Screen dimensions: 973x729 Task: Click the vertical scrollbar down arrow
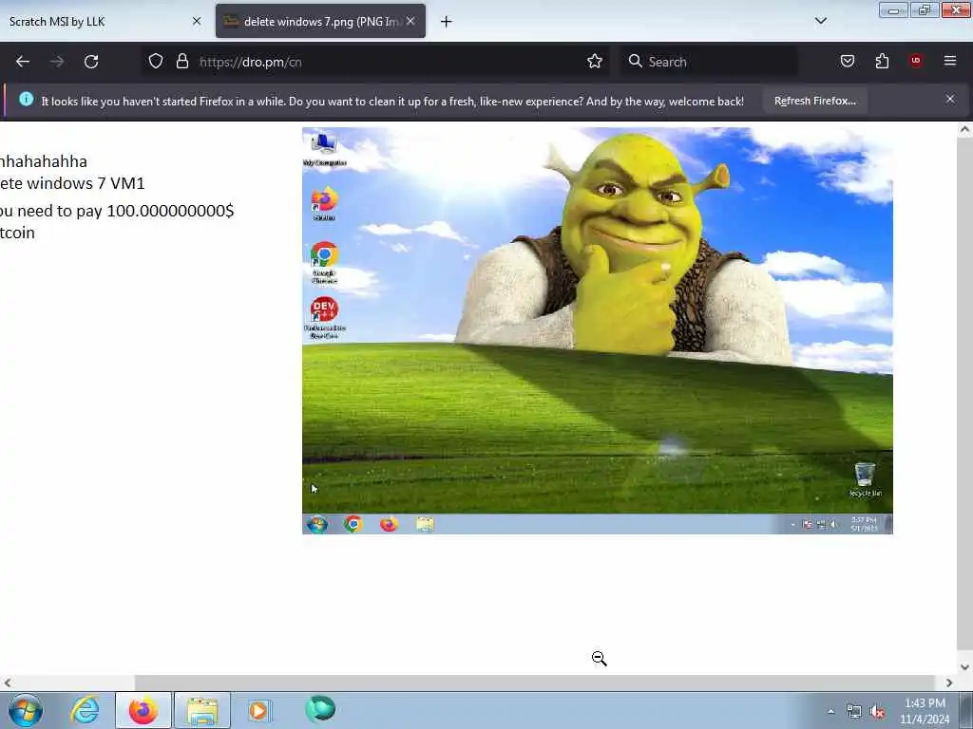(x=965, y=667)
